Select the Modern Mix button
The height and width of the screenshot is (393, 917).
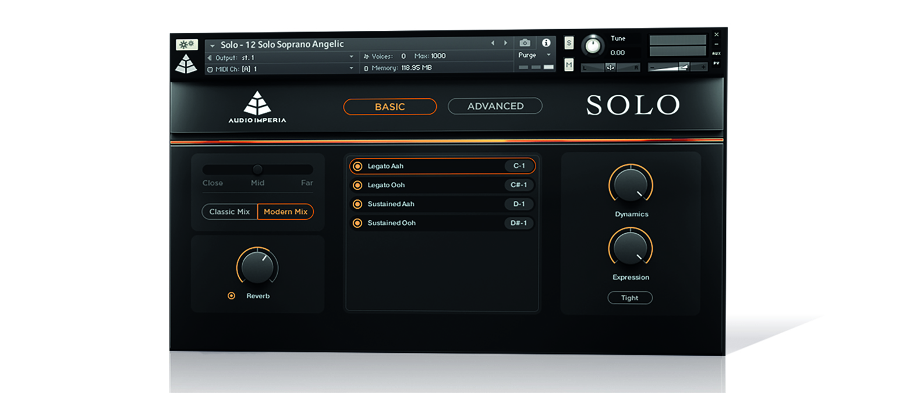tap(285, 212)
